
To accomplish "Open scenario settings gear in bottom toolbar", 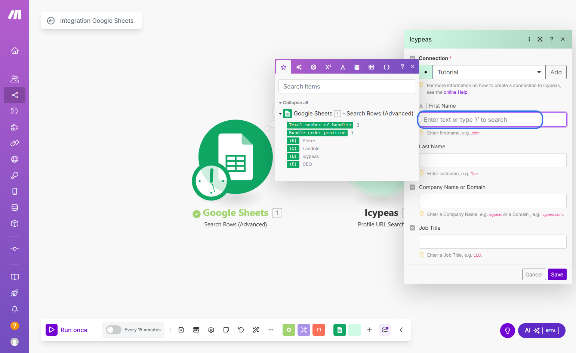I will [x=211, y=330].
